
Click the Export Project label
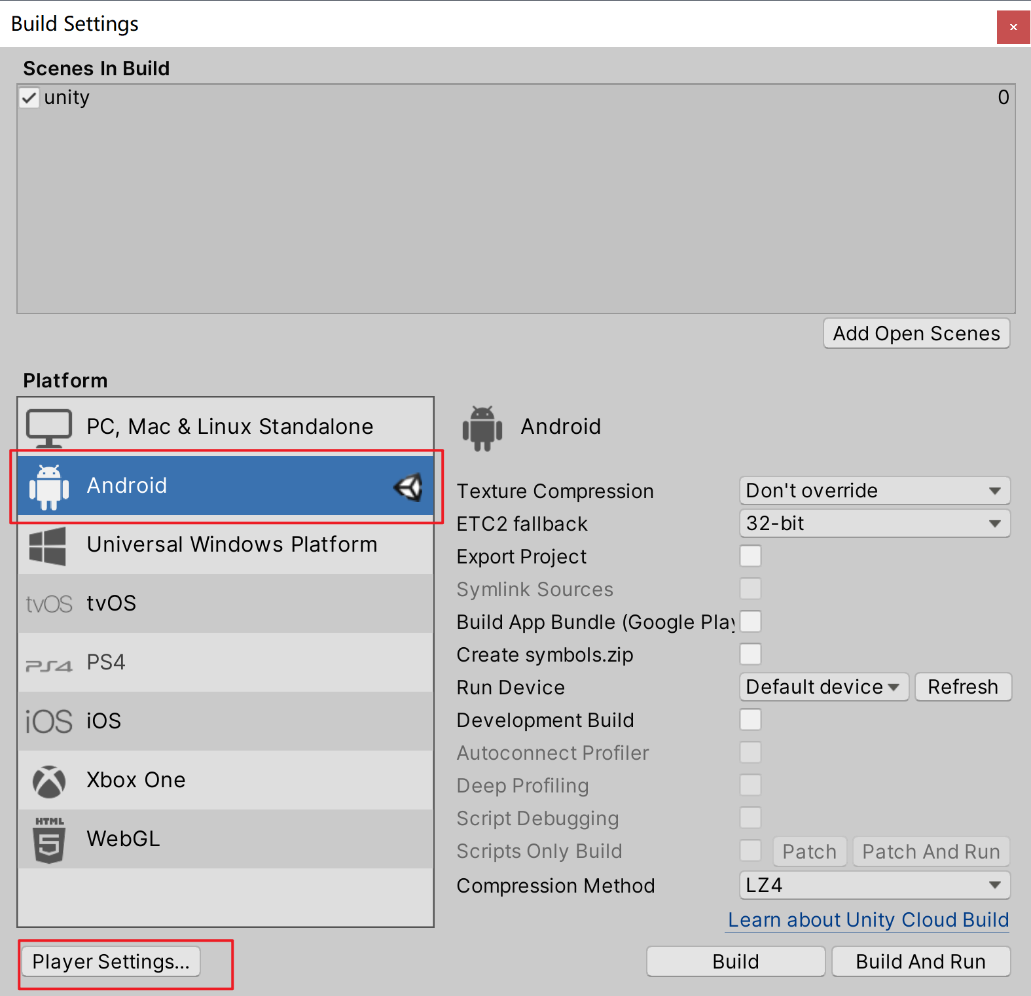(522, 557)
